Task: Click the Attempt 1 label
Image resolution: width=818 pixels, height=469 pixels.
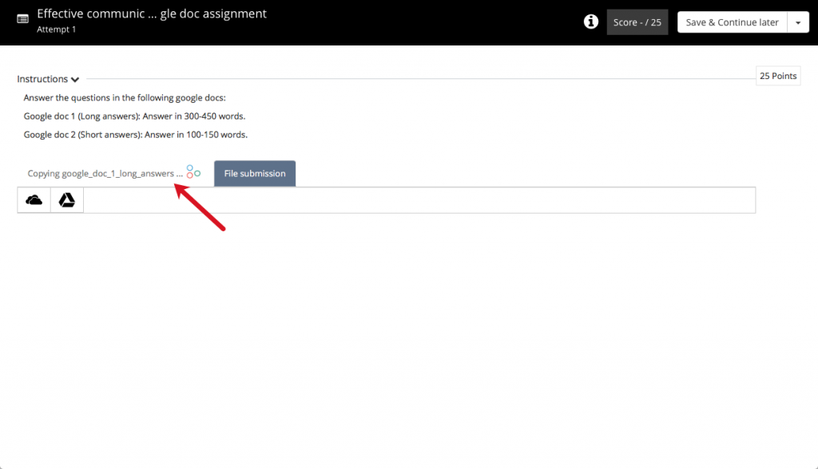Action: point(57,30)
